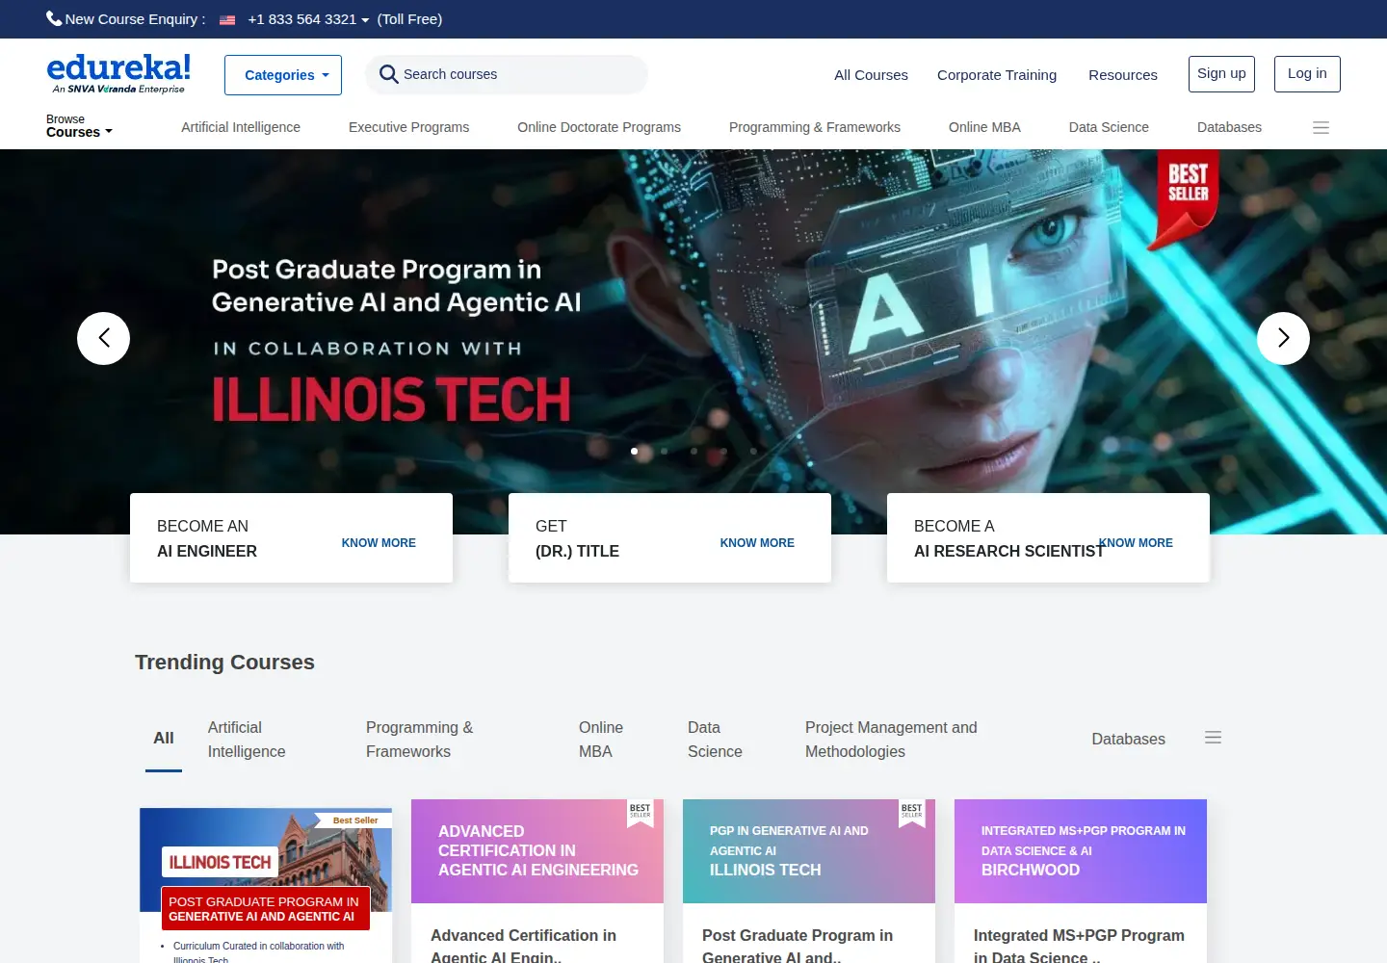This screenshot has width=1387, height=963.
Task: Select Programming & Frameworks trending tab
Action: [419, 740]
